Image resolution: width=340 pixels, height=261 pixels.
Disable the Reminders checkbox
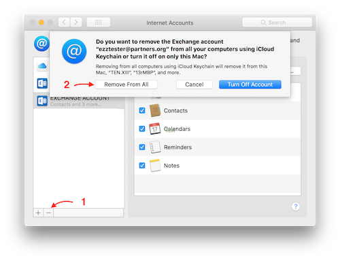142,147
